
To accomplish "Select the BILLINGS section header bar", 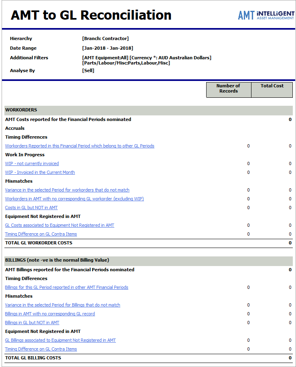I will [x=148, y=260].
